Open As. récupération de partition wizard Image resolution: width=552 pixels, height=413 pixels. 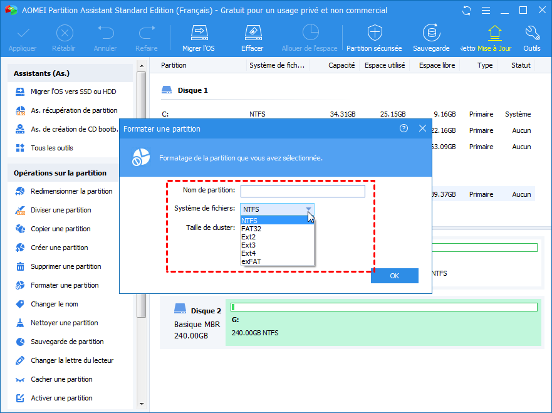pos(66,110)
